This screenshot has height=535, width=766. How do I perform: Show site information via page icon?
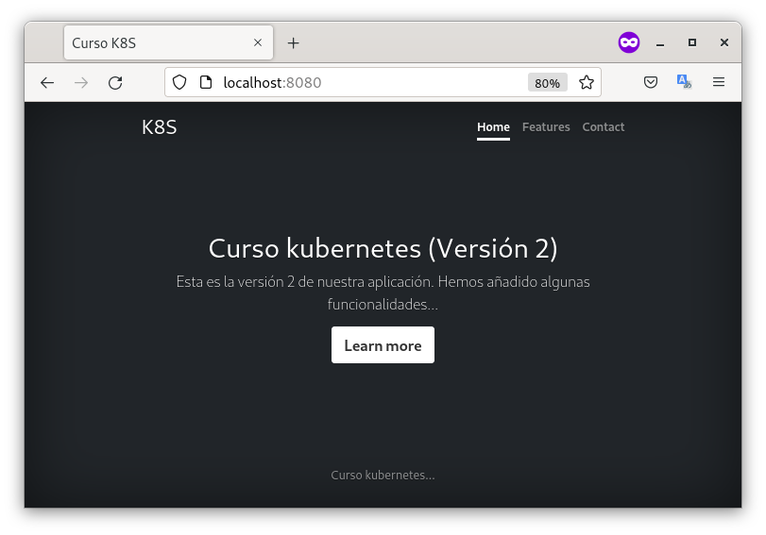click(x=205, y=83)
